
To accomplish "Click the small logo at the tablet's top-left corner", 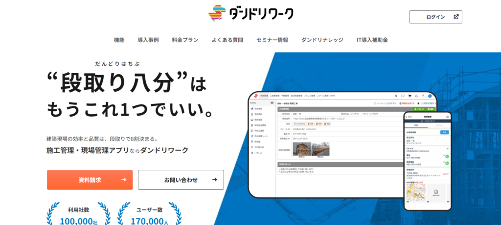I will coord(256,96).
